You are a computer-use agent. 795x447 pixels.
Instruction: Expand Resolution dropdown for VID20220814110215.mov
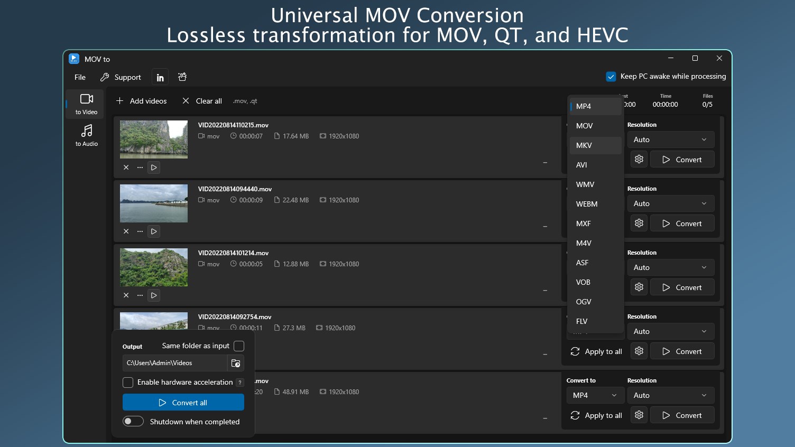(671, 139)
